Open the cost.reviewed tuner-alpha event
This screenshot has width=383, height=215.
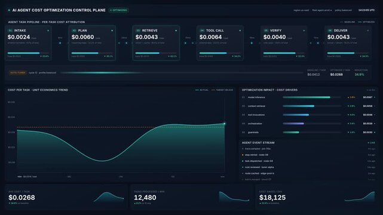click(308, 167)
